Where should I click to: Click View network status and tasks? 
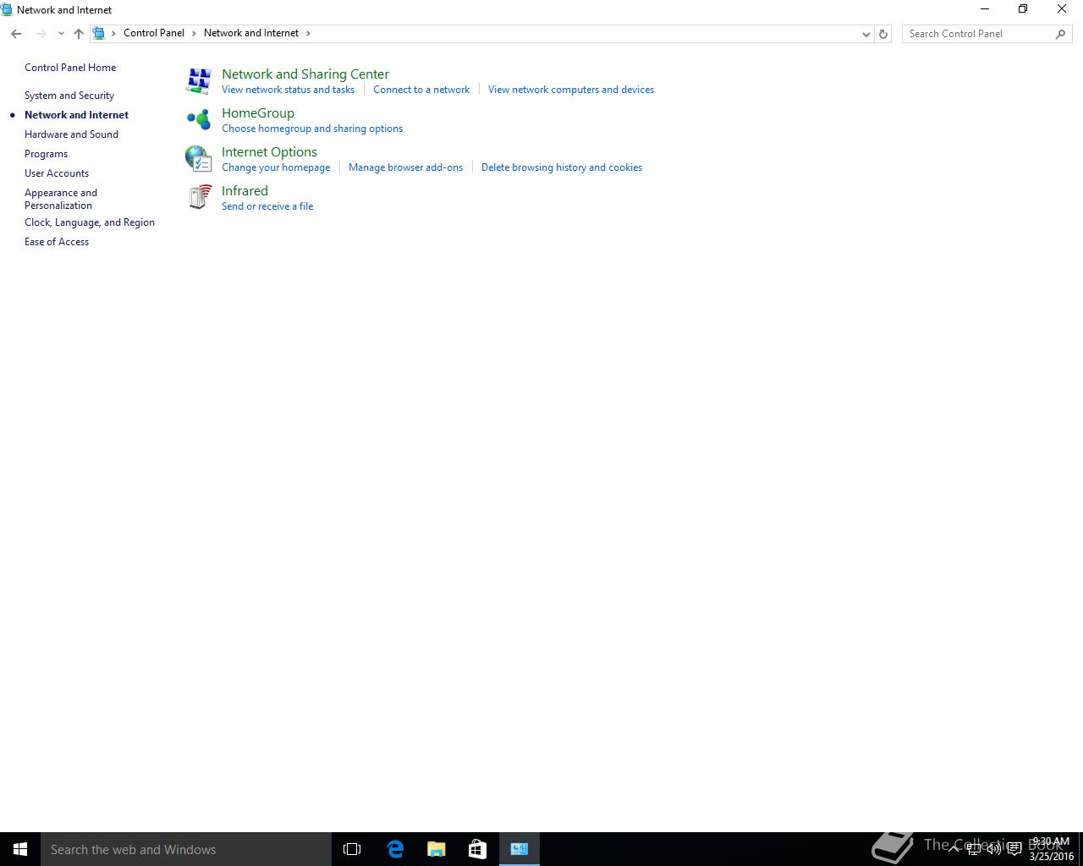pyautogui.click(x=289, y=90)
